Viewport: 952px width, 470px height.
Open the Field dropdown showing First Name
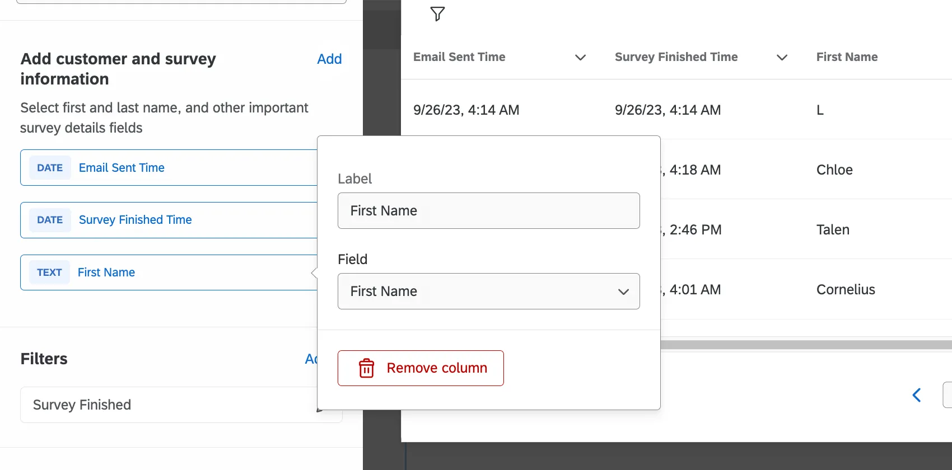click(488, 292)
